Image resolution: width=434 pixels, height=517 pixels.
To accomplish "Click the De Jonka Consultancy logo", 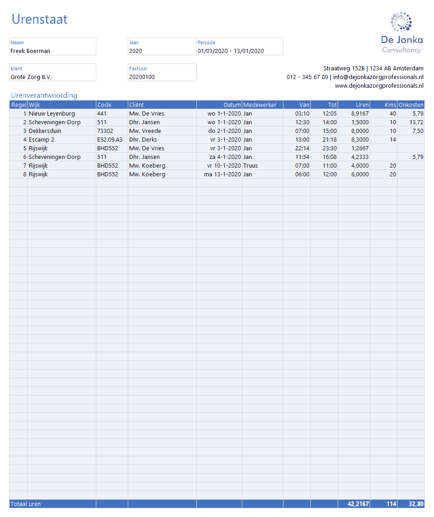I will [402, 33].
